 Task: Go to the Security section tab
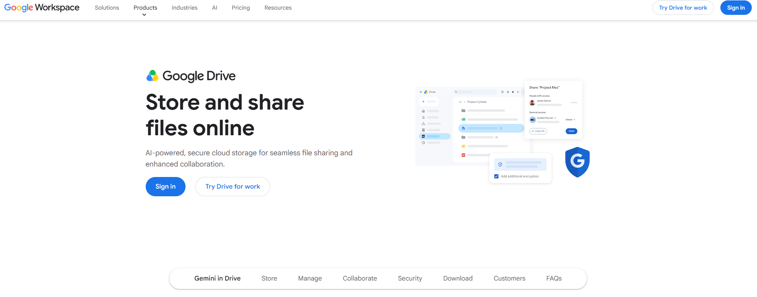tap(410, 279)
